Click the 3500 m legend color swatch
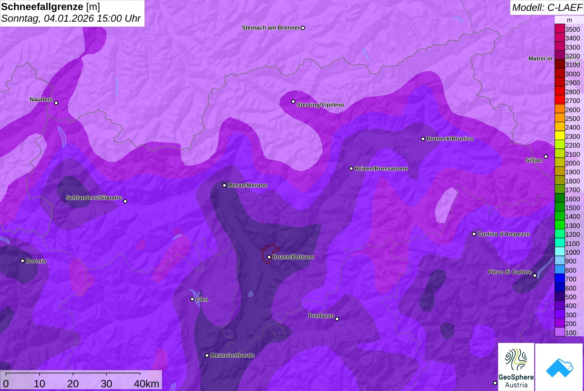The image size is (584, 391). click(x=559, y=29)
